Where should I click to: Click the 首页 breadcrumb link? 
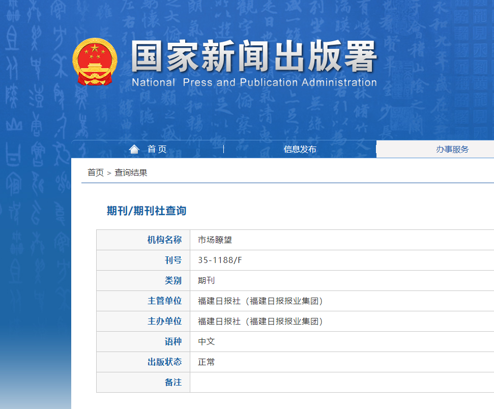(96, 172)
